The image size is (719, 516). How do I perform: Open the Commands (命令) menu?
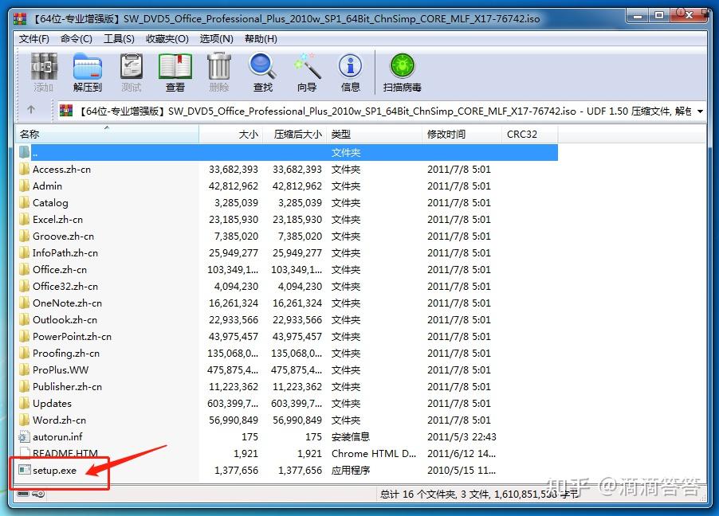tap(76, 39)
